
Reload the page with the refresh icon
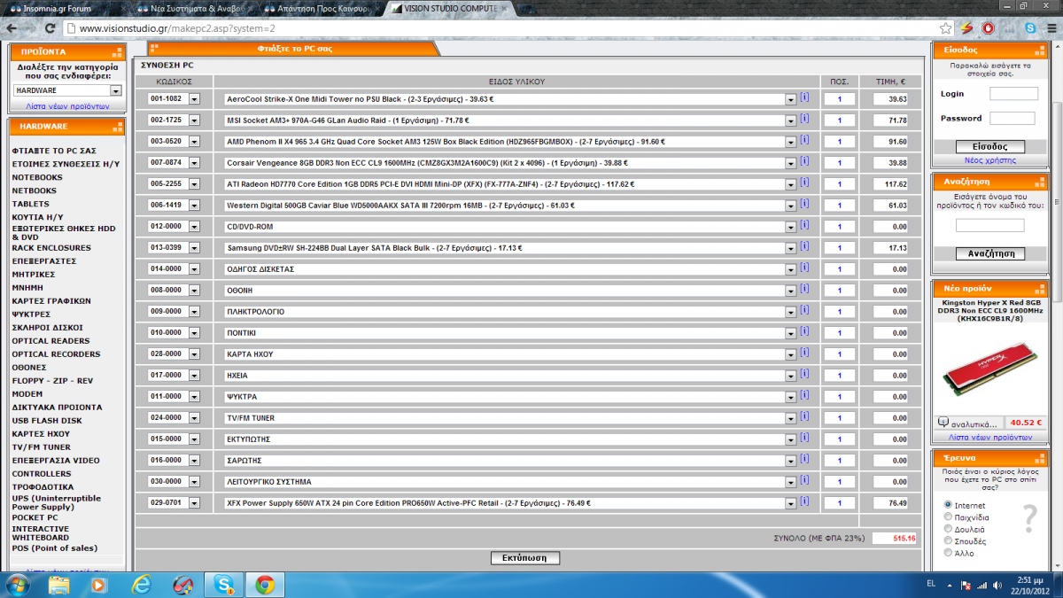click(x=50, y=28)
